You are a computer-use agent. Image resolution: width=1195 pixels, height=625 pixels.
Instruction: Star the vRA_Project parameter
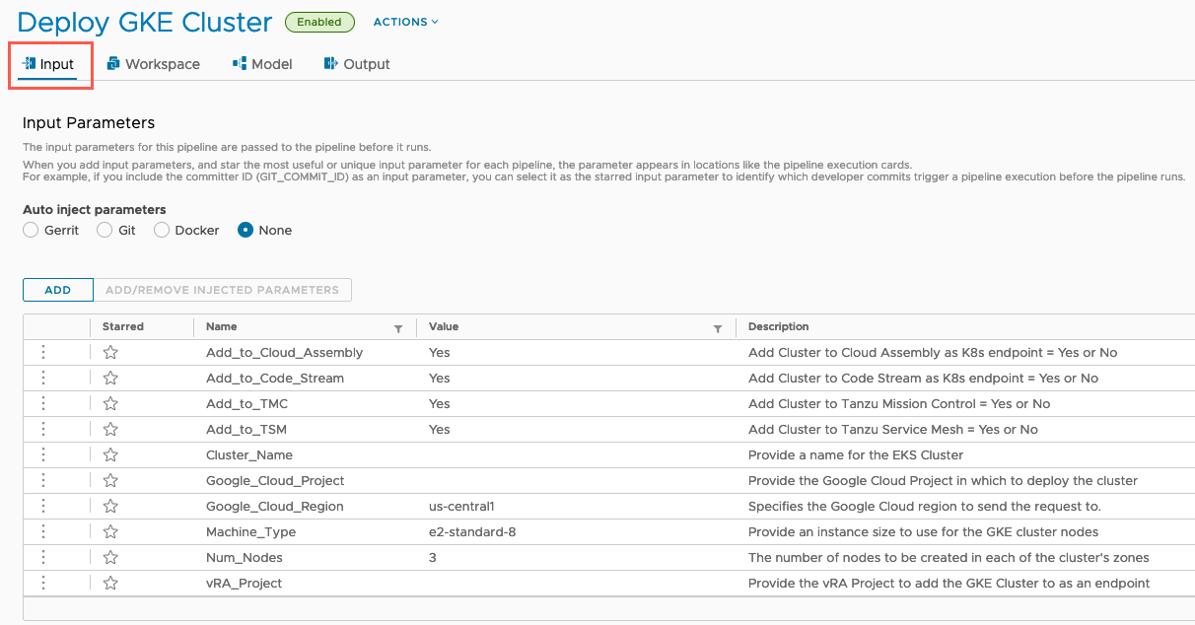pos(110,583)
